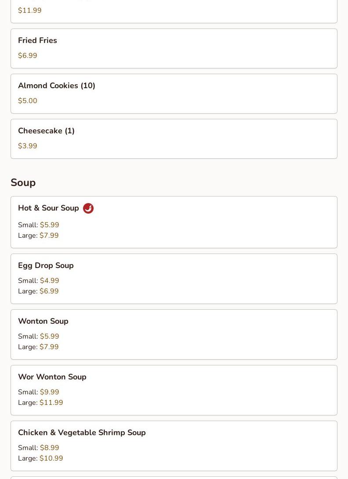Select the Small $9.99 Wor Wonton Soup price
The height and width of the screenshot is (479, 348).
tap(49, 392)
